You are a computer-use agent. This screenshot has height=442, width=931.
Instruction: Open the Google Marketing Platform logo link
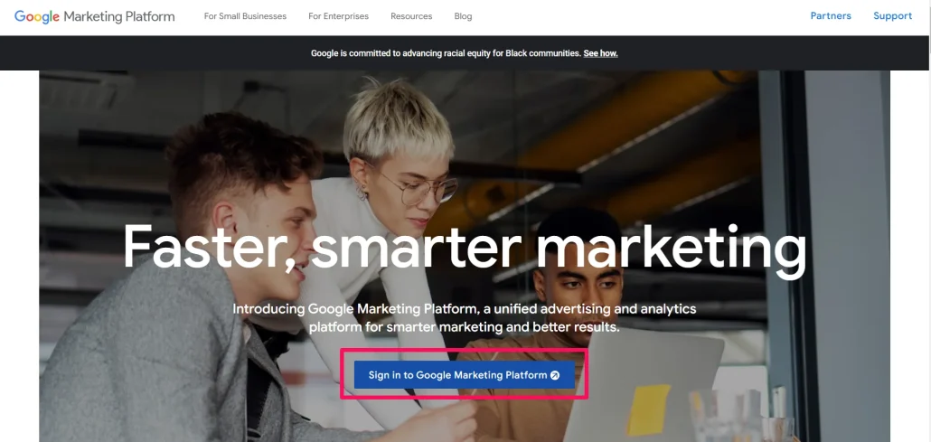pos(94,16)
